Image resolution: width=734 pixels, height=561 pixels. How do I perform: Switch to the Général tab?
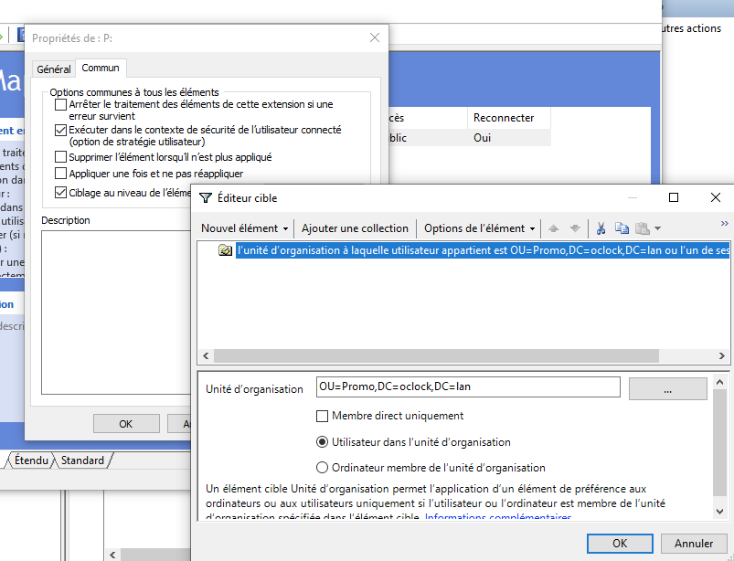pyautogui.click(x=54, y=69)
